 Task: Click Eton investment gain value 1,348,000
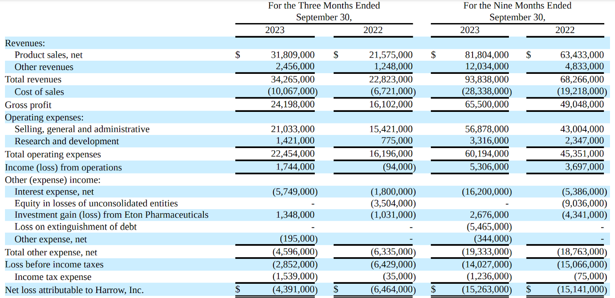(x=295, y=215)
